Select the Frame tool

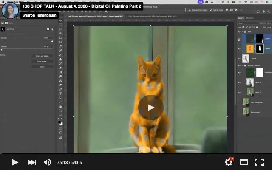[x=60, y=42]
